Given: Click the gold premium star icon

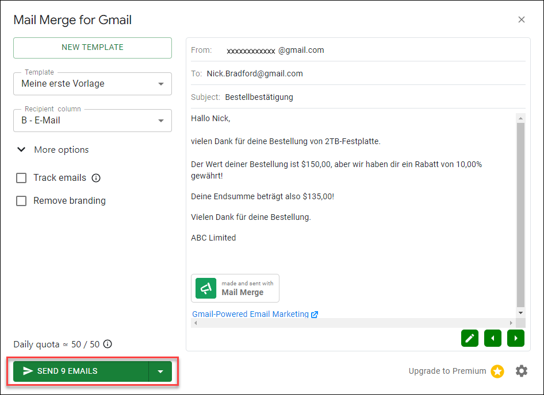Looking at the screenshot, I should click(497, 371).
